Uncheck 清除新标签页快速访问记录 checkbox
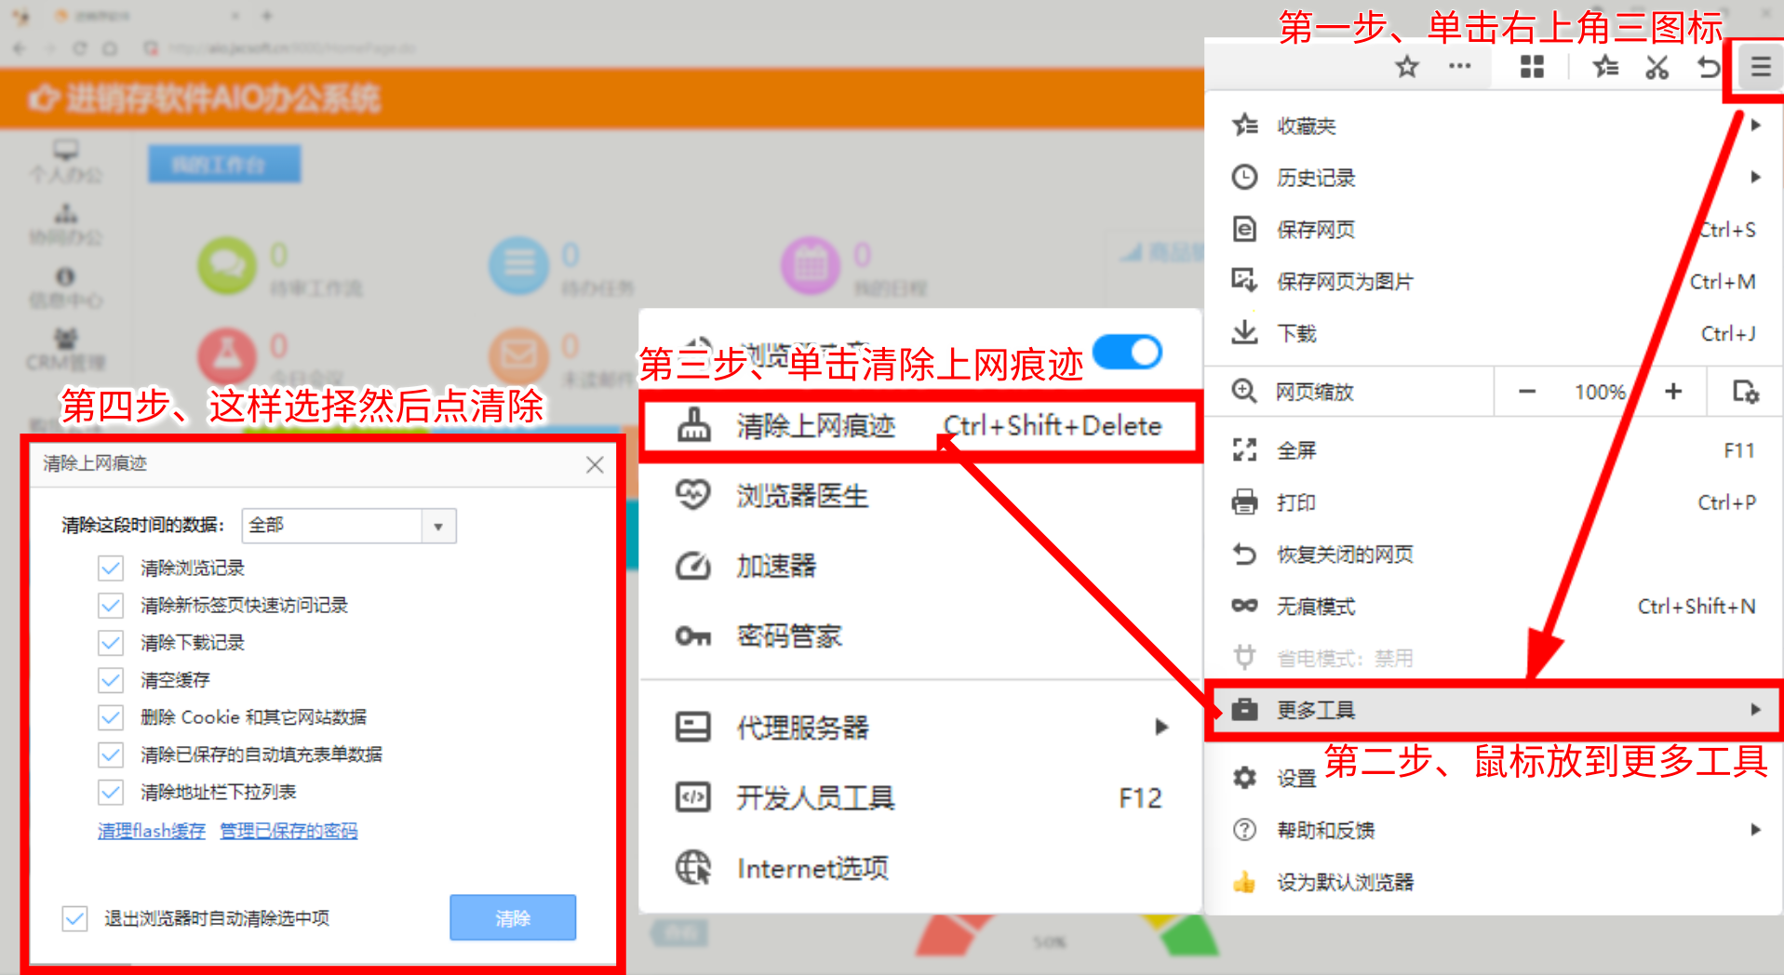The height and width of the screenshot is (975, 1784). [110, 605]
